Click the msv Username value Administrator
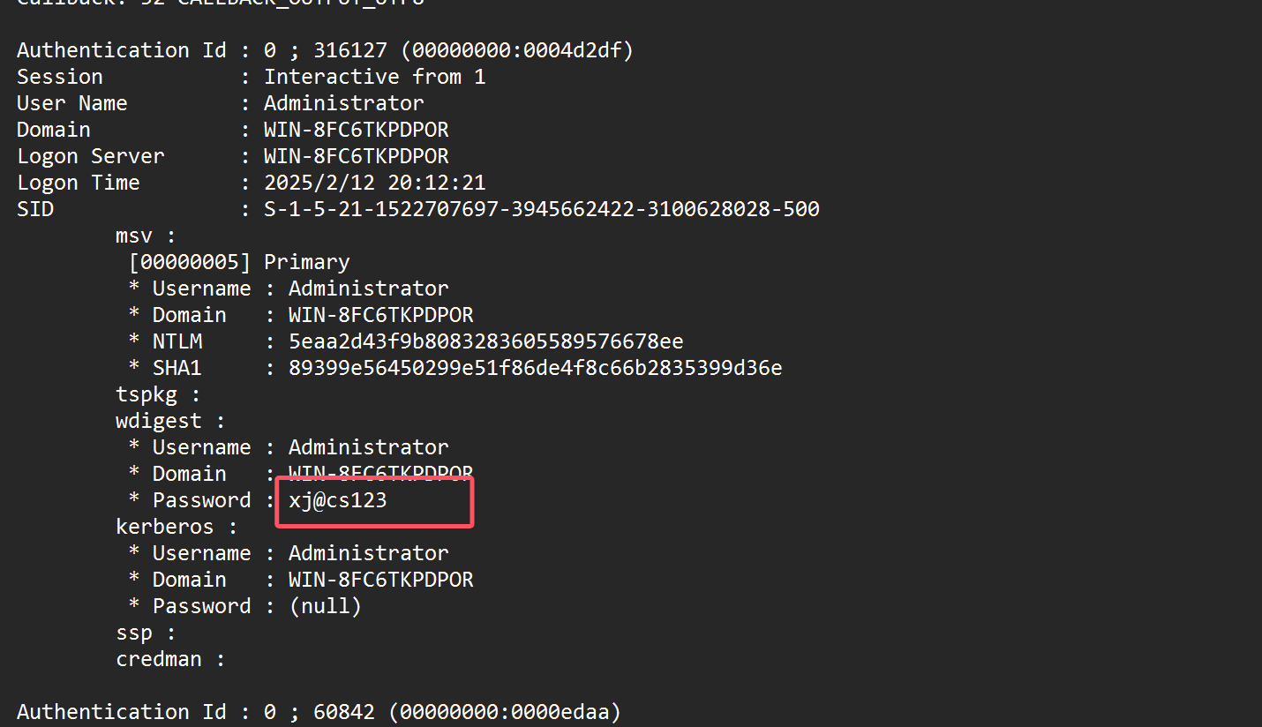 (369, 289)
